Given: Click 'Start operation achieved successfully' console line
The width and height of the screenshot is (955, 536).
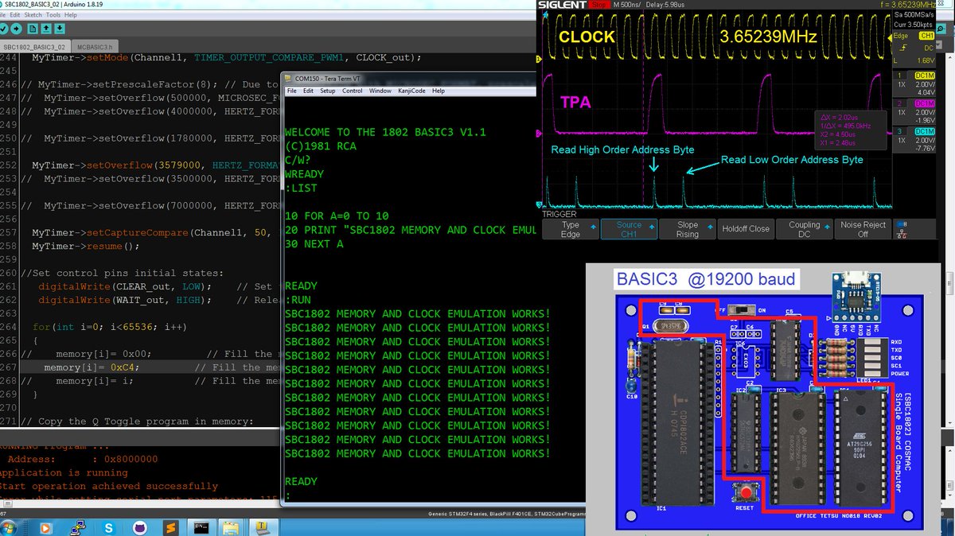Looking at the screenshot, I should [108, 486].
